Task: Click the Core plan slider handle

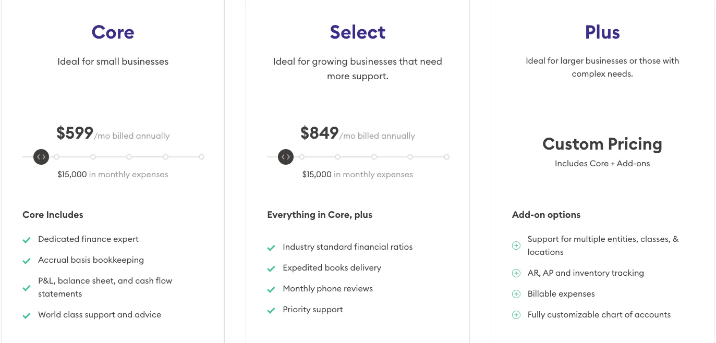Action: pyautogui.click(x=41, y=156)
